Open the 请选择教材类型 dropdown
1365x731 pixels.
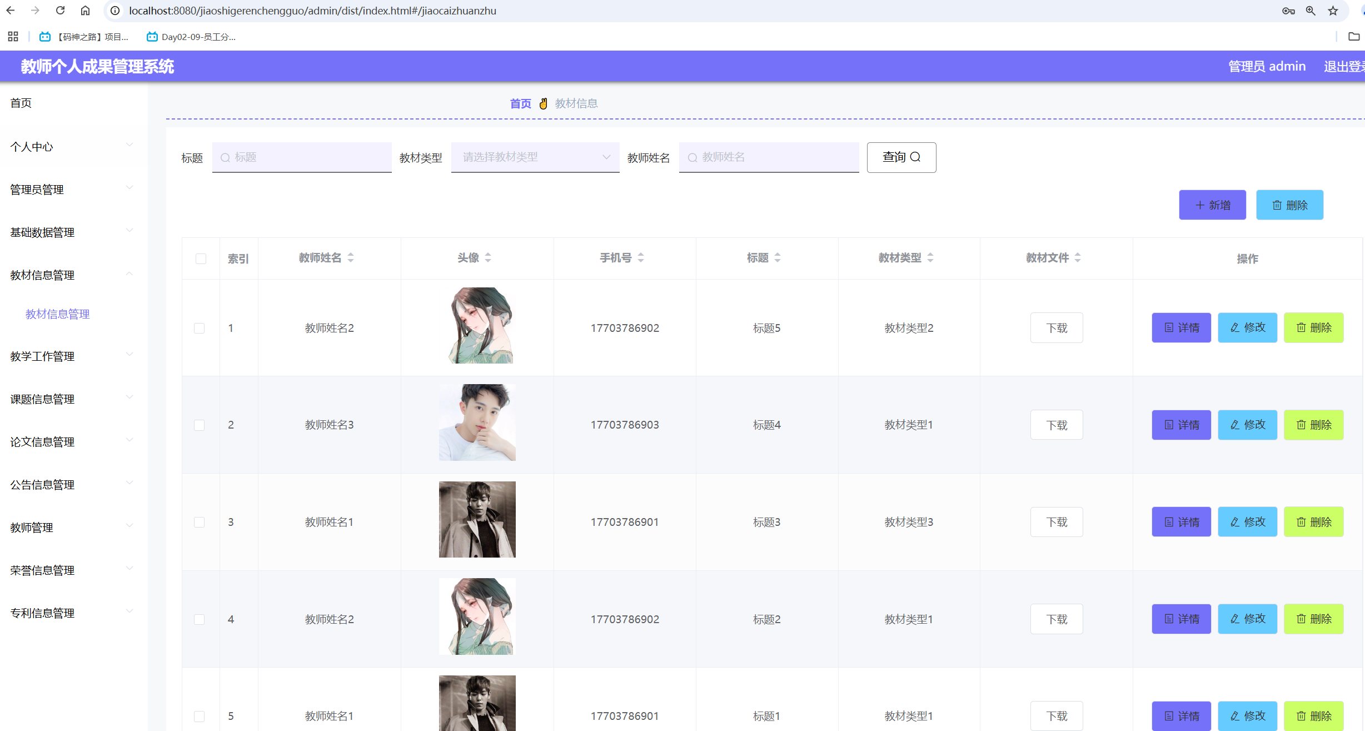coord(535,157)
